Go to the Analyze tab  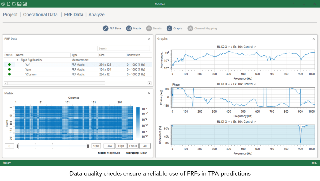[97, 15]
